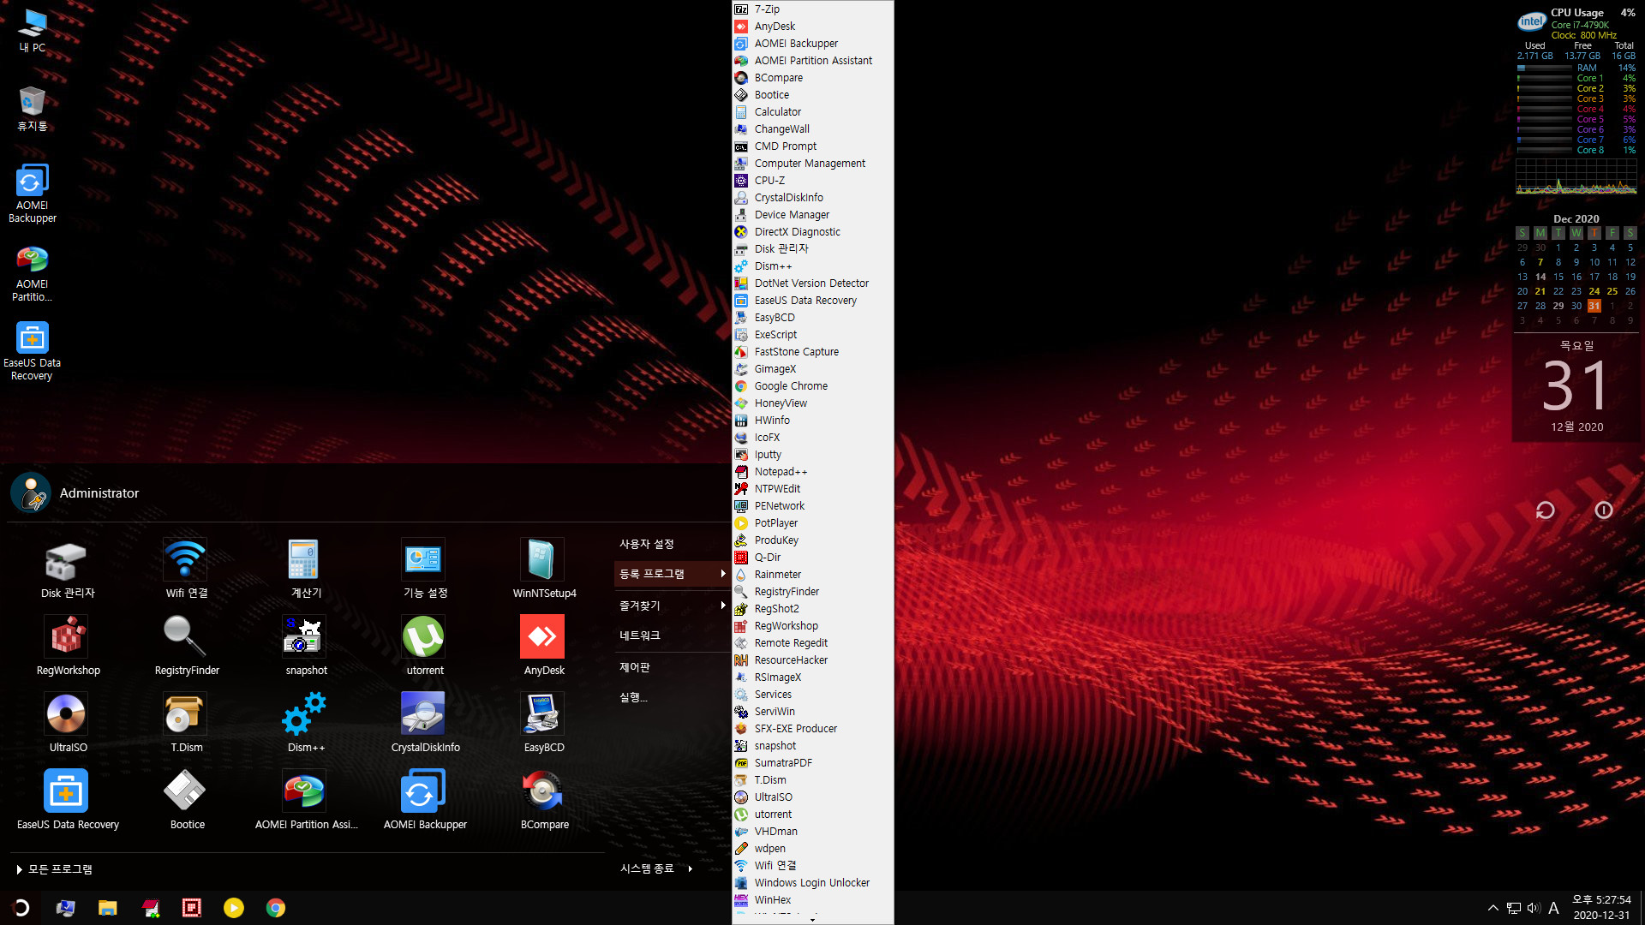The height and width of the screenshot is (925, 1645).
Task: Launch PotPlayer from taskbar
Action: (x=233, y=908)
